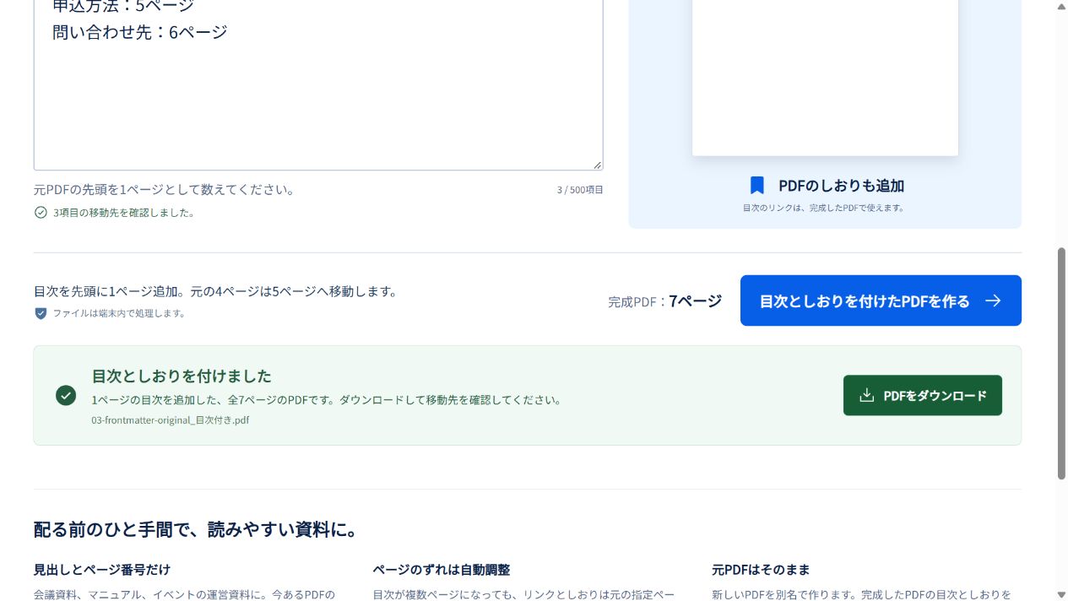1068x601 pixels.
Task: Click the 元PDFはそのまま heading
Action: click(x=761, y=570)
